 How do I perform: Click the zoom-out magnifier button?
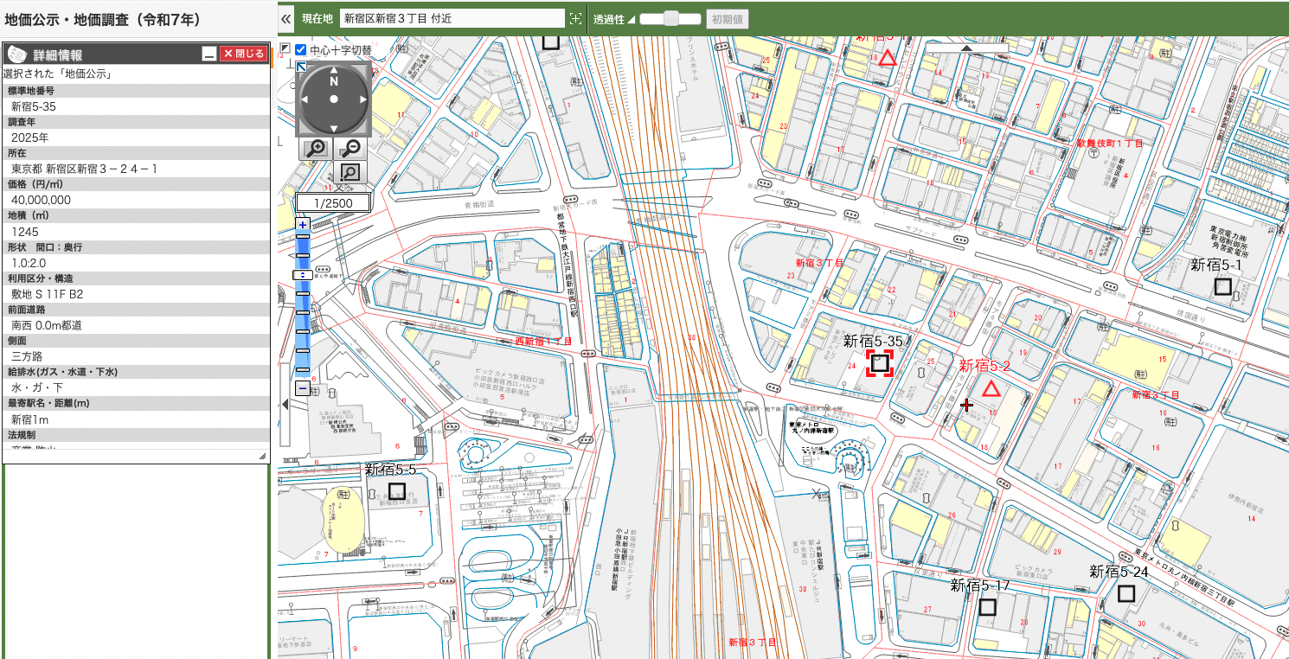click(350, 149)
